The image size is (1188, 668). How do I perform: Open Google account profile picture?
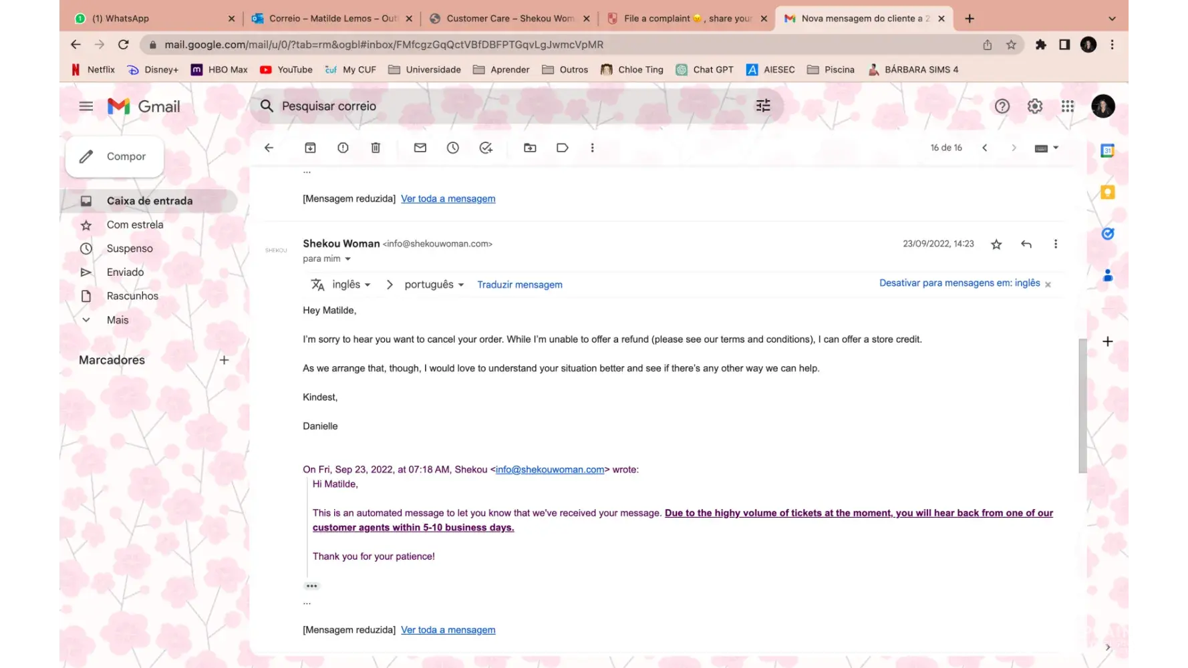click(x=1103, y=106)
